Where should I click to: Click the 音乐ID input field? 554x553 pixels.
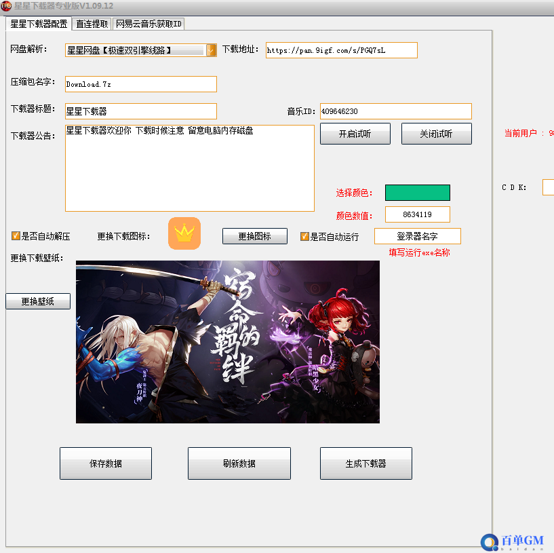pos(396,111)
